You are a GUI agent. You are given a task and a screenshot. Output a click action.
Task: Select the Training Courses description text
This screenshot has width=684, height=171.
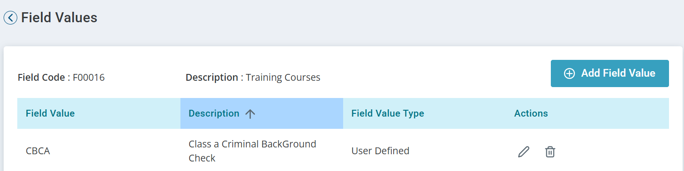(283, 78)
